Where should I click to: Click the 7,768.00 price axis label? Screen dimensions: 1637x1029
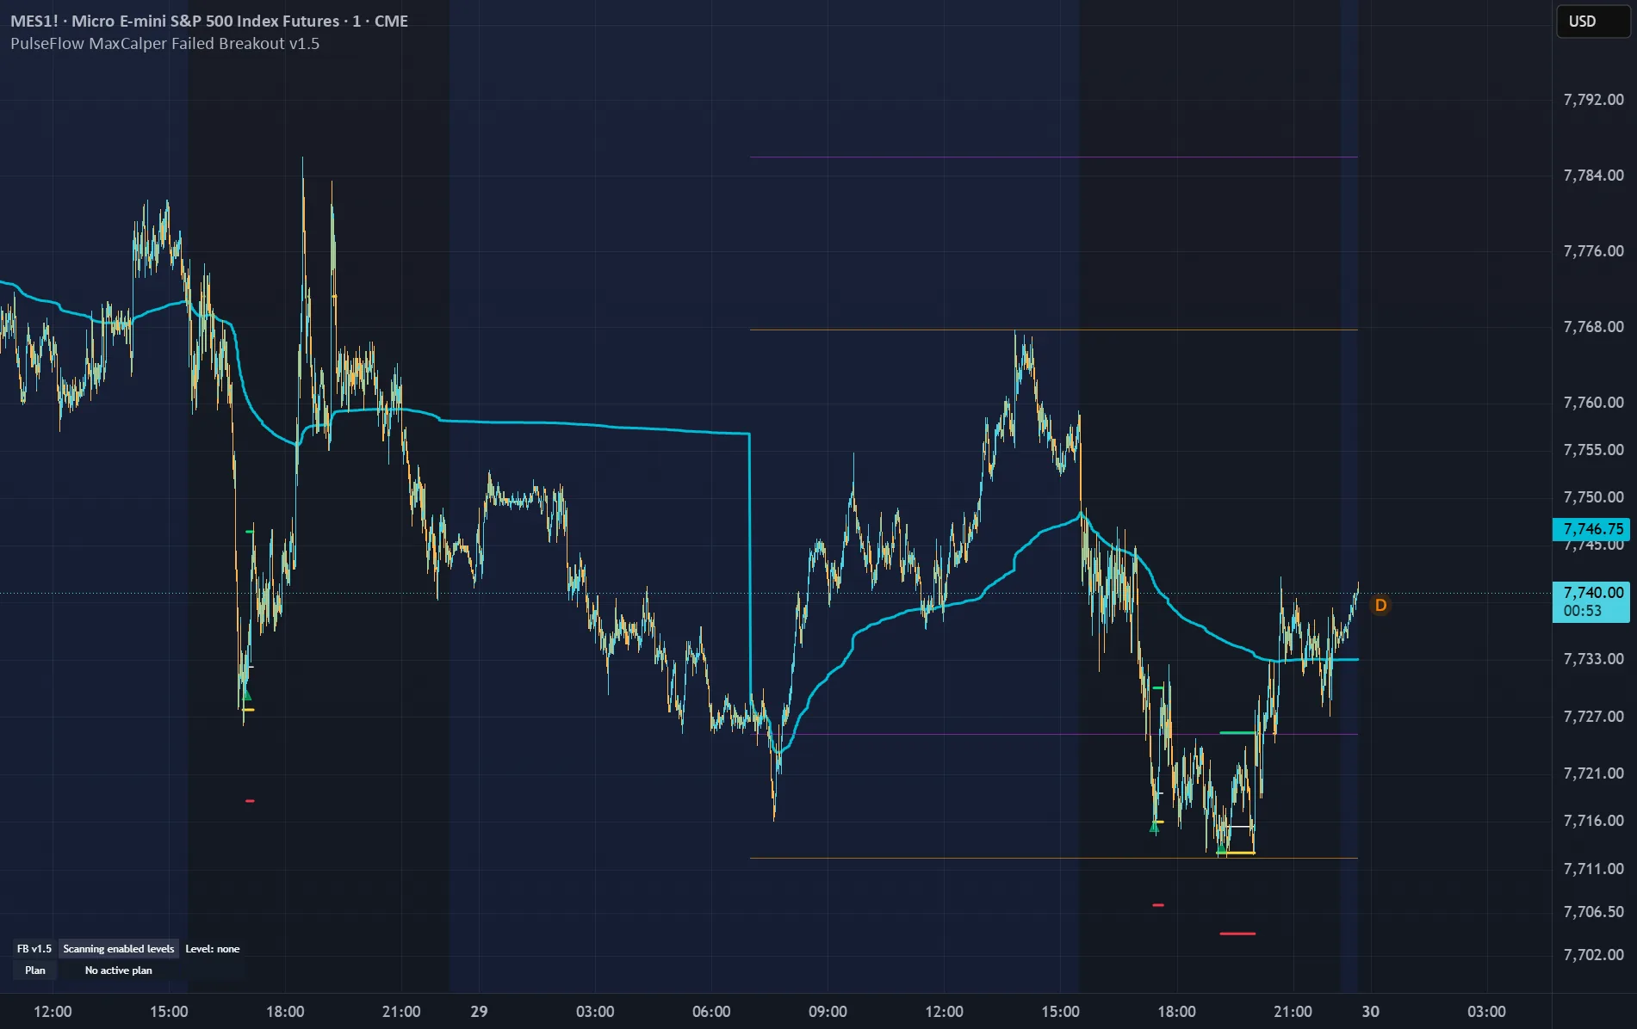click(x=1593, y=327)
